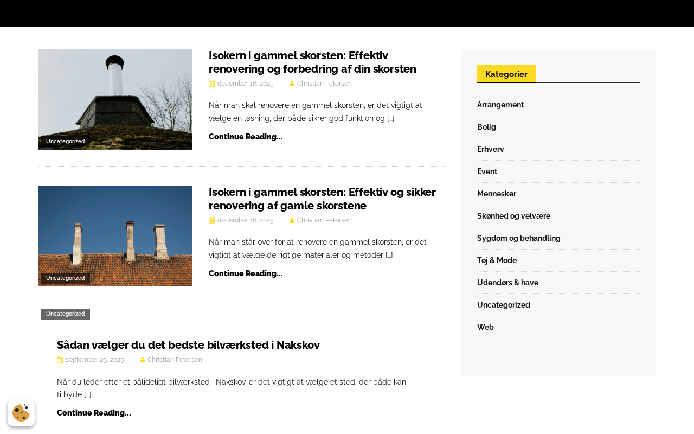Open the Arrangement category
This screenshot has height=434, width=694.
pos(500,105)
